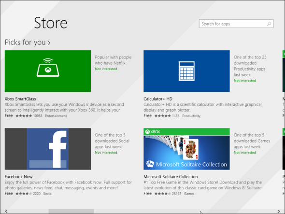Click the calculator icon in the tile
The width and height of the screenshot is (285, 214).
(186, 71)
